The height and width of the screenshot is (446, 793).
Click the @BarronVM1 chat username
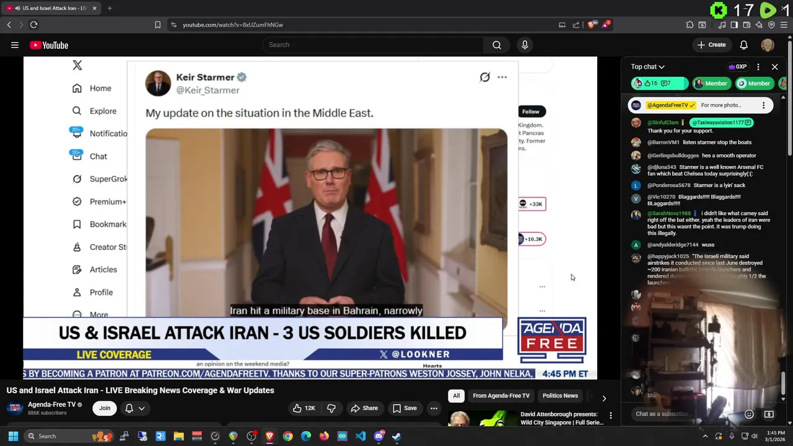663,142
